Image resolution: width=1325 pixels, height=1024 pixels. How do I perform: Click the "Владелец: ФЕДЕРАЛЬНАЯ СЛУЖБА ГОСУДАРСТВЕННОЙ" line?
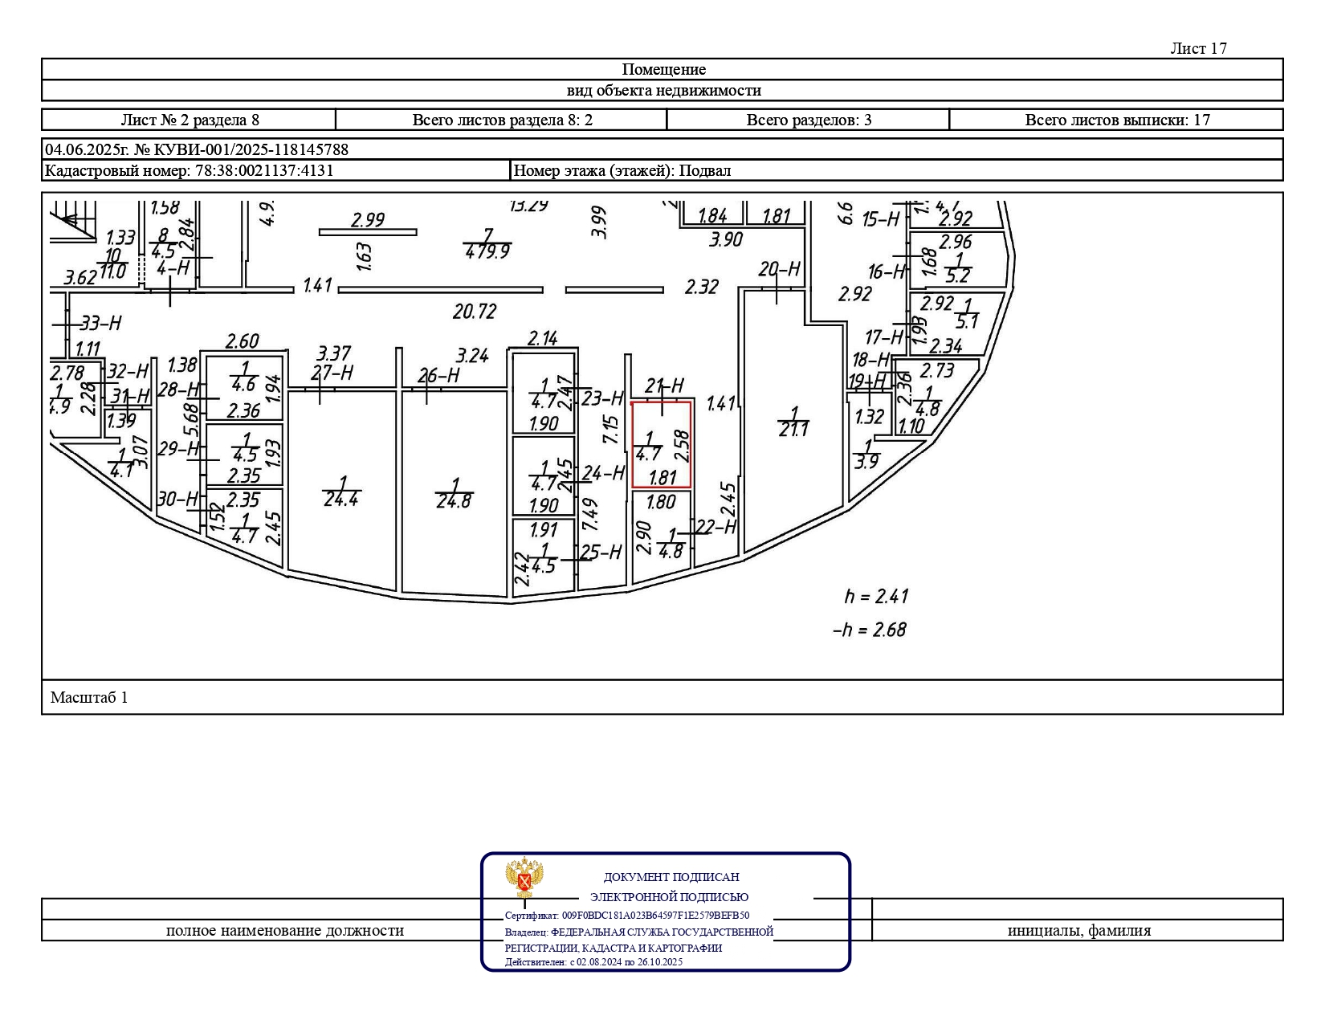tap(639, 932)
